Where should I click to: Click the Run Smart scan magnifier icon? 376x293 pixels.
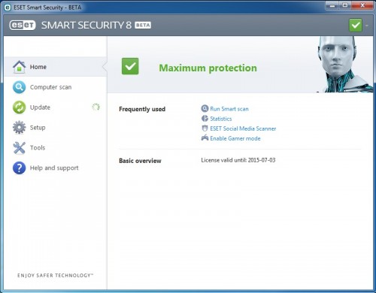(205, 108)
